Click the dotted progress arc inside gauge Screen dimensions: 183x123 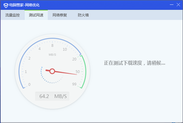tap(52, 75)
